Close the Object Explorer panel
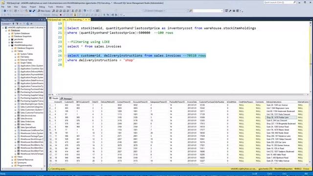 [45, 20]
